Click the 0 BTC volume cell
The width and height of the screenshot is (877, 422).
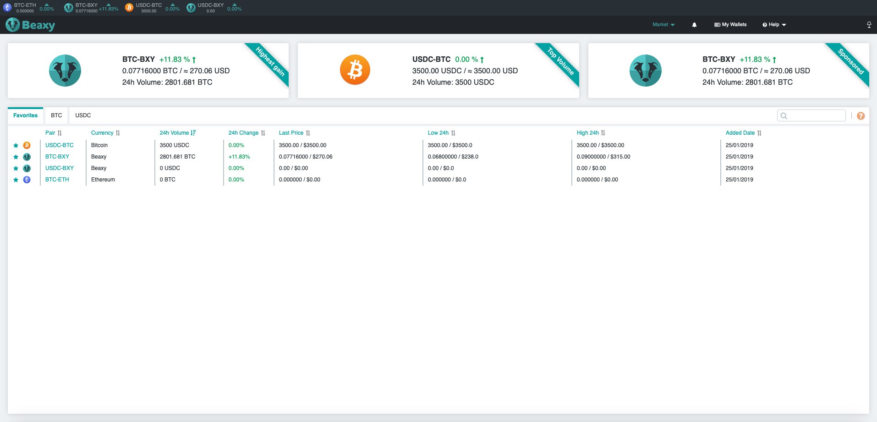tap(168, 180)
